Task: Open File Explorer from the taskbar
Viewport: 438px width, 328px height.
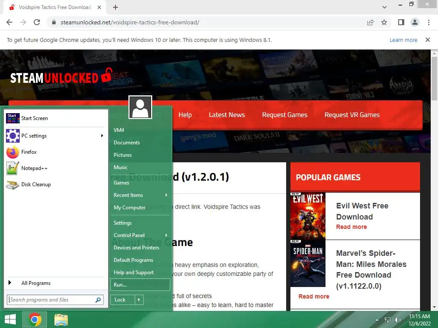Action: tap(61, 319)
